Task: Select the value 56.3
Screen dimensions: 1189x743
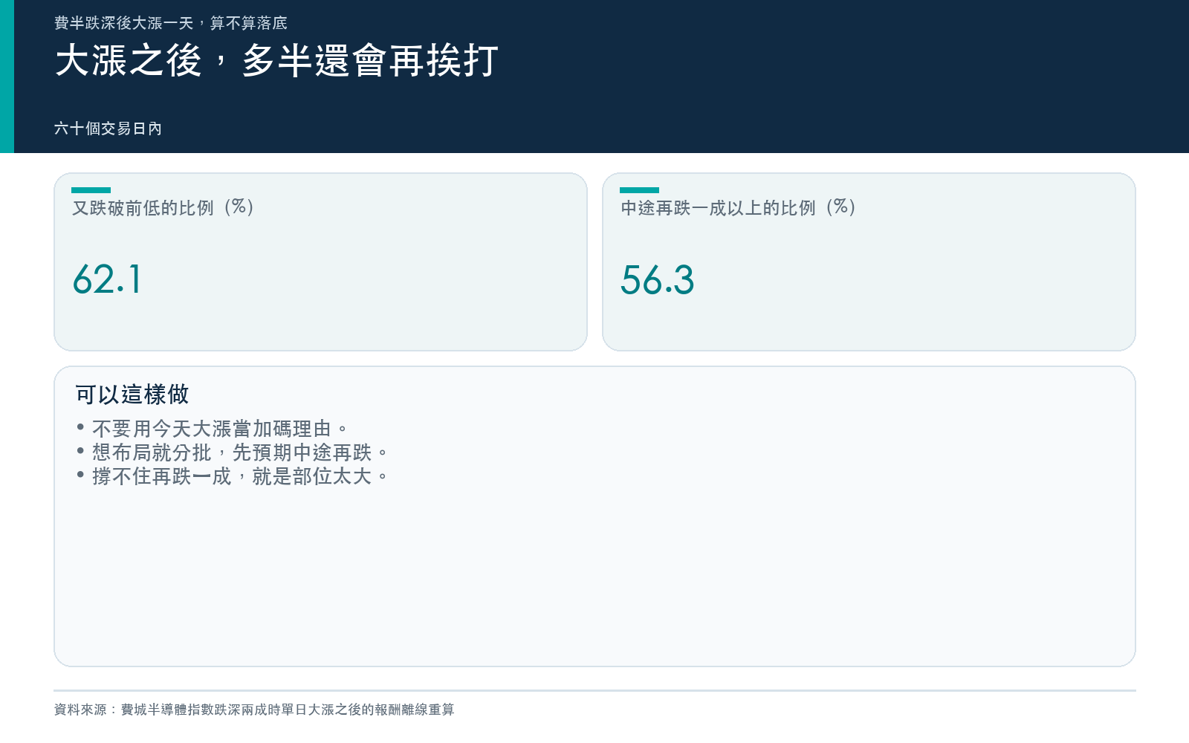Action: coord(658,280)
